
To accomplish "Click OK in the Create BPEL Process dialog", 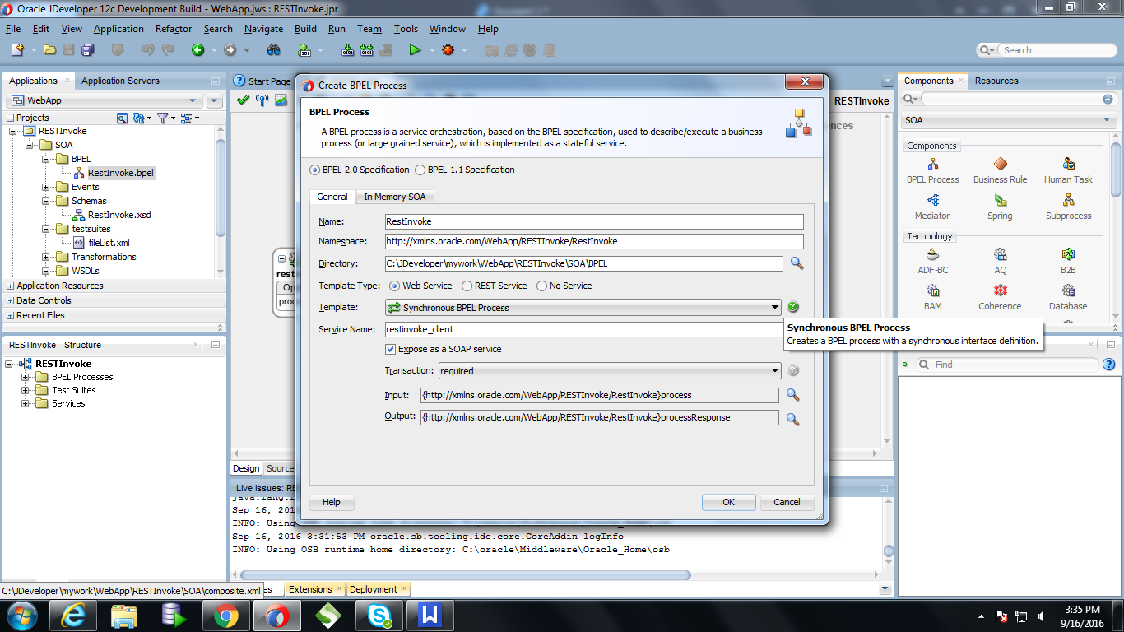I will pyautogui.click(x=727, y=502).
